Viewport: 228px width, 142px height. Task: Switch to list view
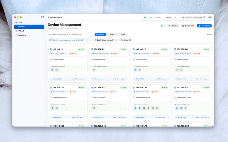(165, 26)
